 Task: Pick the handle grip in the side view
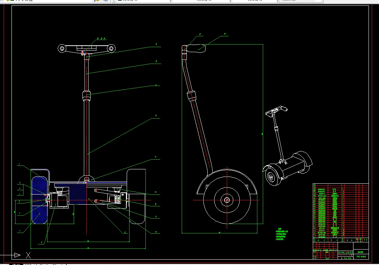pos(196,48)
